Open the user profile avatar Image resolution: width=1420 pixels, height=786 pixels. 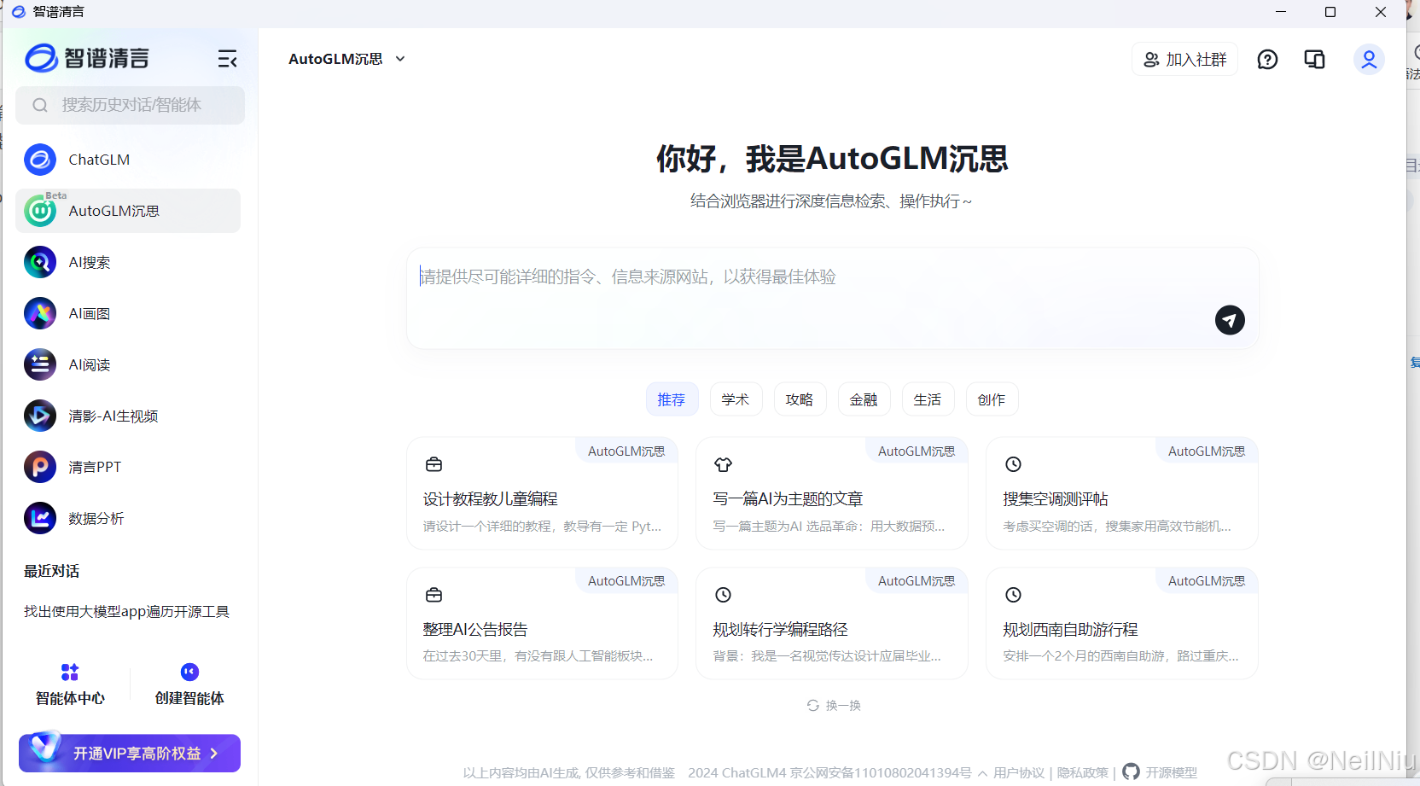click(1369, 59)
